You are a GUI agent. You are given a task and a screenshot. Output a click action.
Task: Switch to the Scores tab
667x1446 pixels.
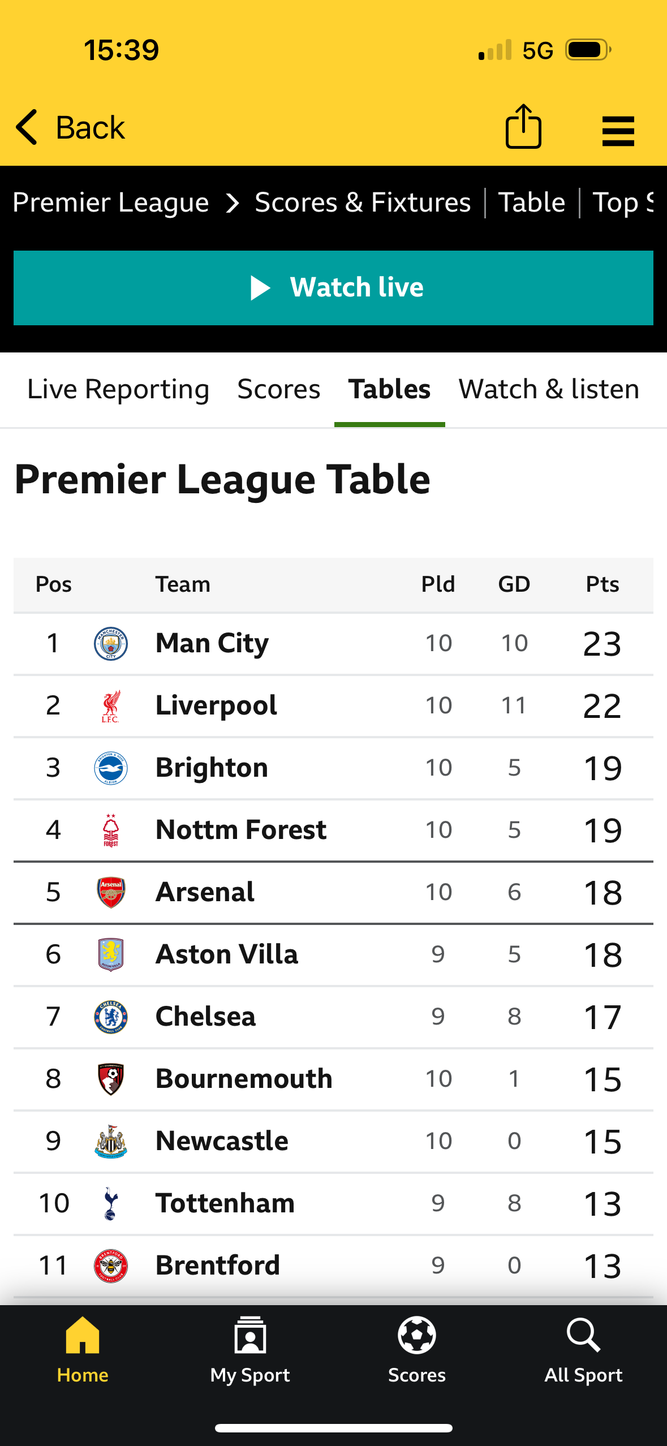coord(279,389)
